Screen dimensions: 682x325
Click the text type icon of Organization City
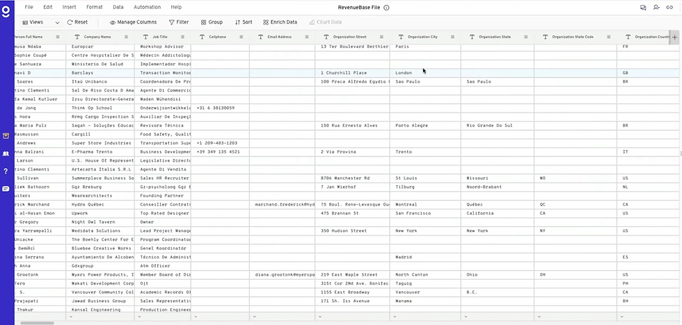click(401, 37)
